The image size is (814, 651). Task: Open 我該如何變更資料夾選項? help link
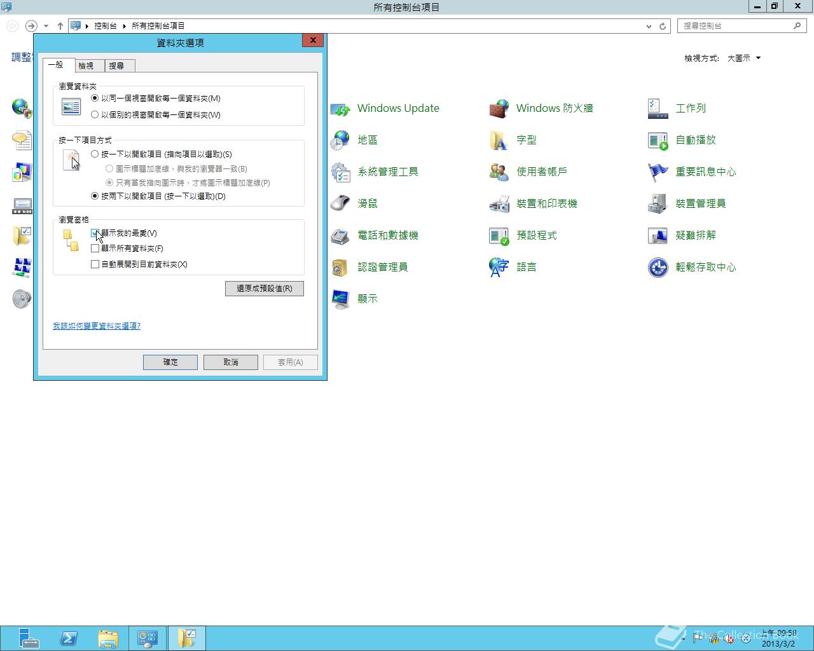(97, 326)
